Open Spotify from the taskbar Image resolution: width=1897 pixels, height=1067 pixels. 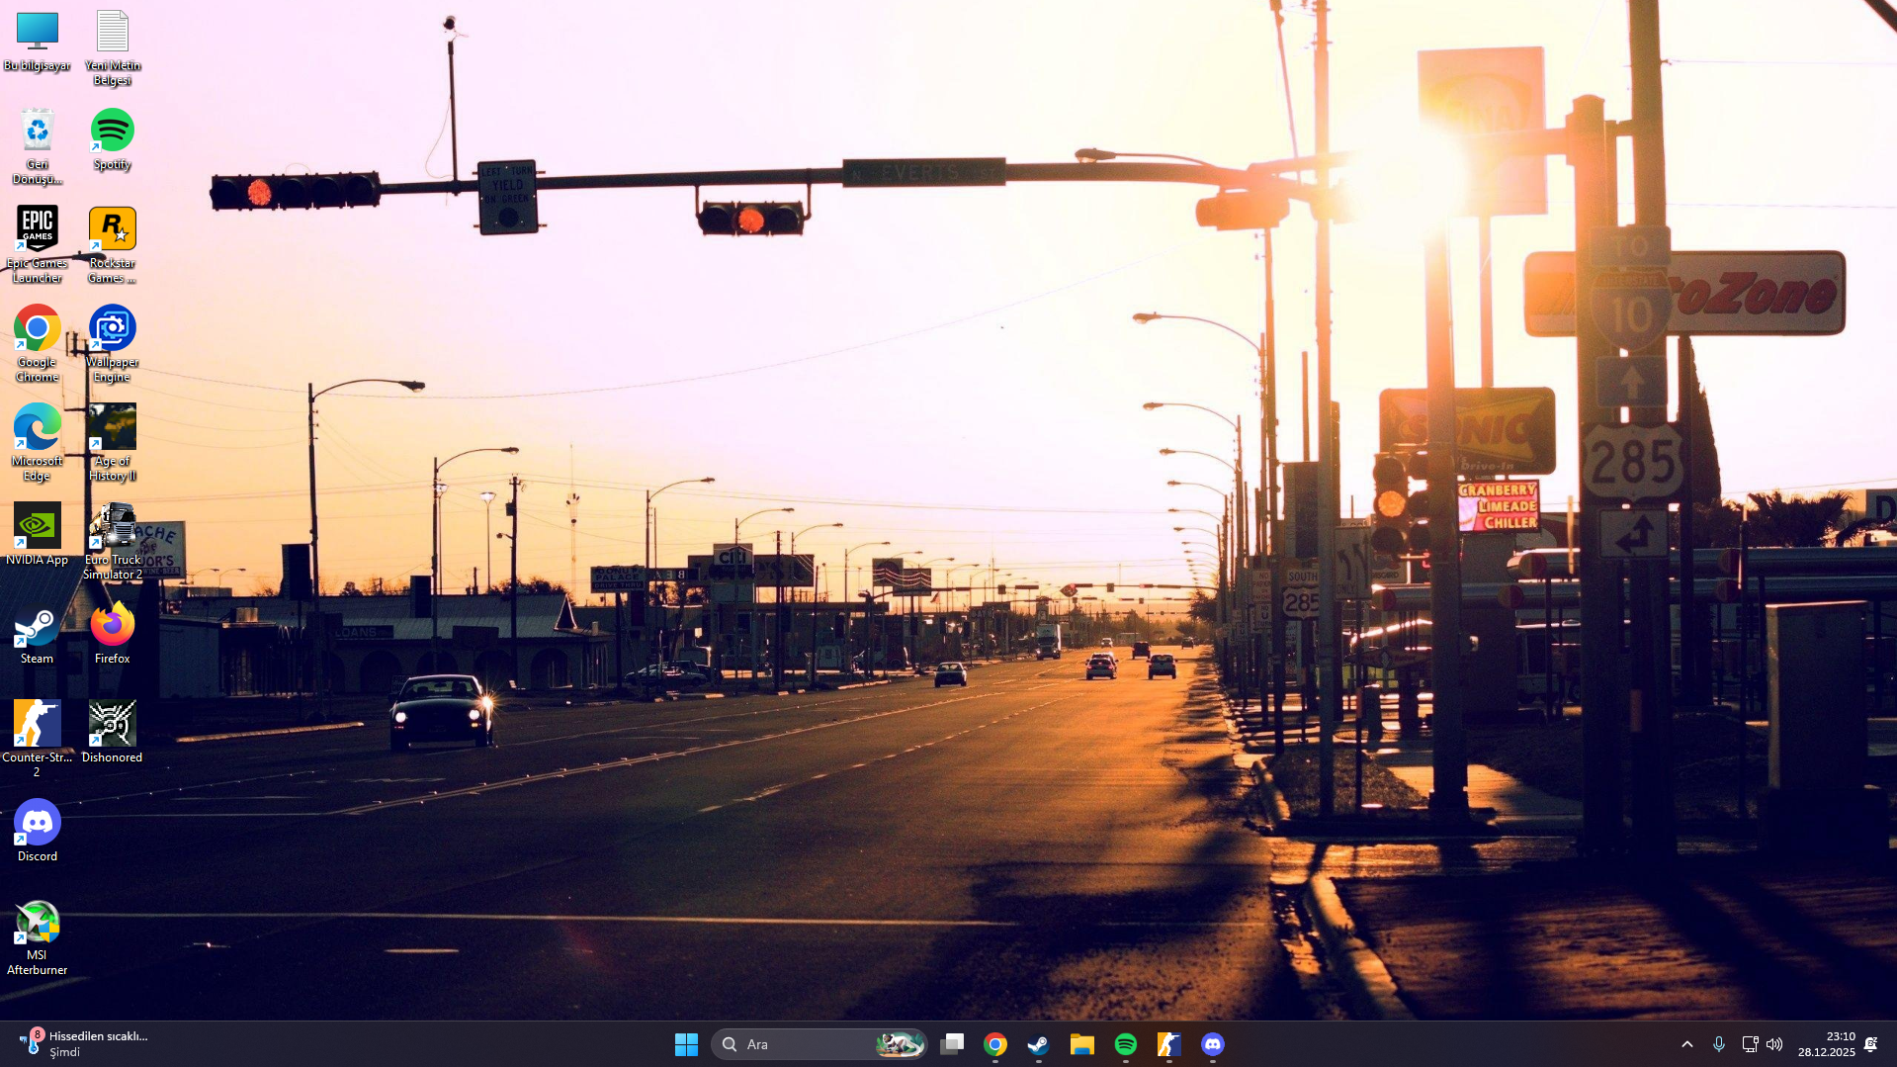coord(1126,1044)
